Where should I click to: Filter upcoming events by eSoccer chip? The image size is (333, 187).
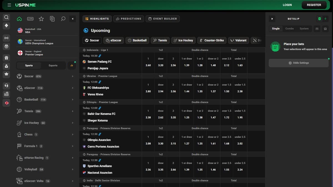coord(113,40)
